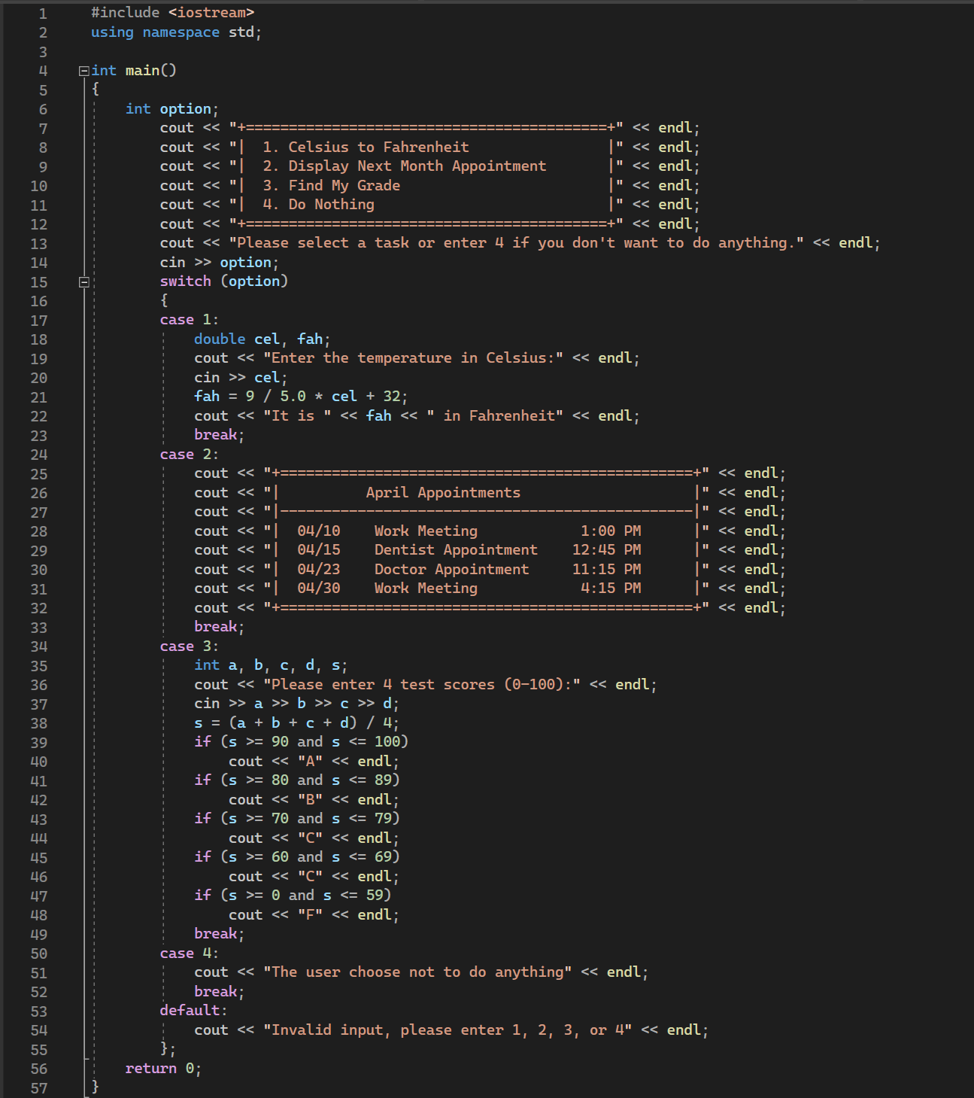Click the 'case 2:' label
The height and width of the screenshot is (1098, 974).
[x=189, y=455]
